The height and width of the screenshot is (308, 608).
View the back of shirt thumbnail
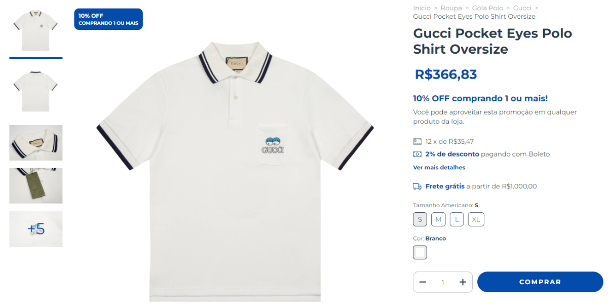[x=36, y=91]
